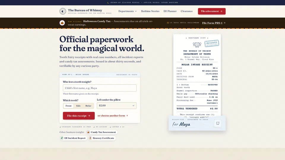Click the RECEIVED stamp on the receipt
The image size is (285, 160).
pyautogui.click(x=212, y=43)
